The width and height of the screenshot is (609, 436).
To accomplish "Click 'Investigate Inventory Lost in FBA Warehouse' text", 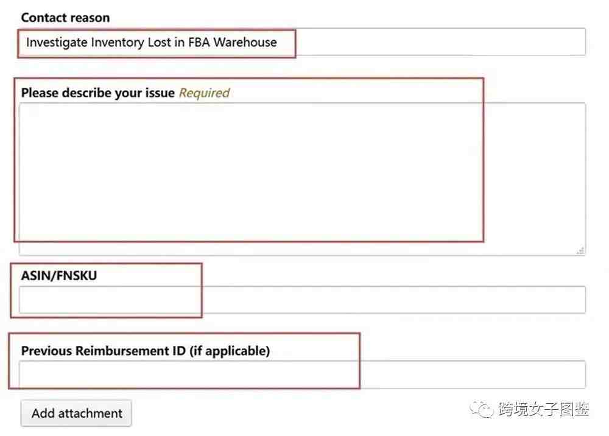I will point(152,42).
